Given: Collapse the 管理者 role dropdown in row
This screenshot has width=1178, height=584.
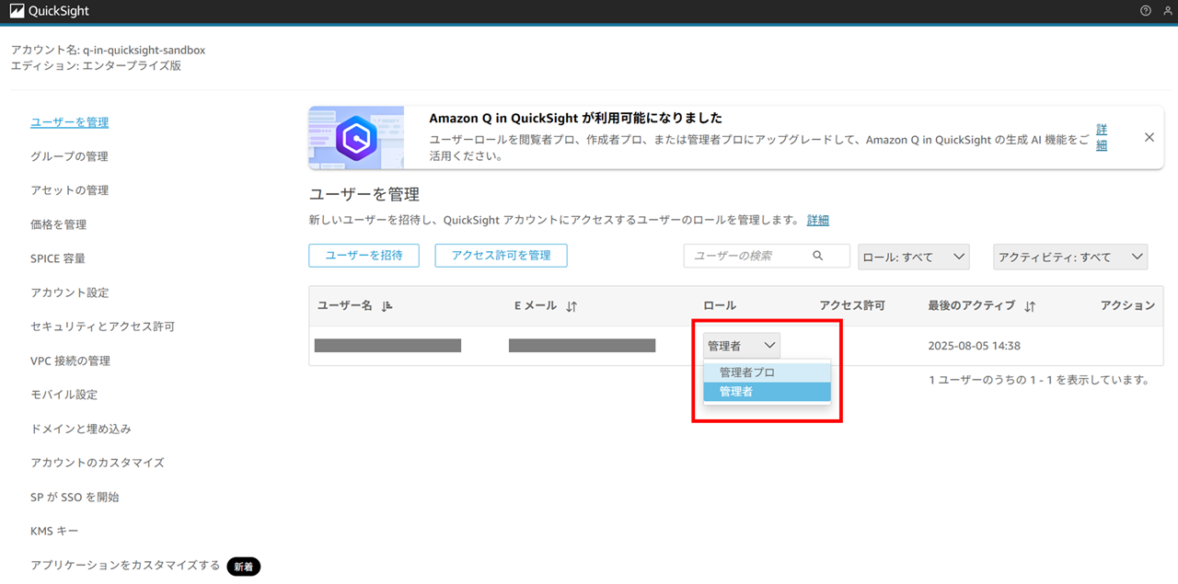Looking at the screenshot, I should (x=742, y=346).
